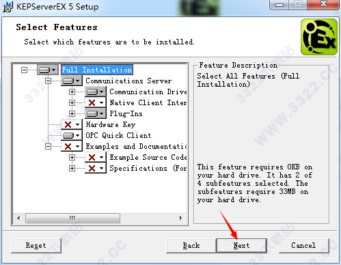Select the Full Installation tree item

coord(97,70)
